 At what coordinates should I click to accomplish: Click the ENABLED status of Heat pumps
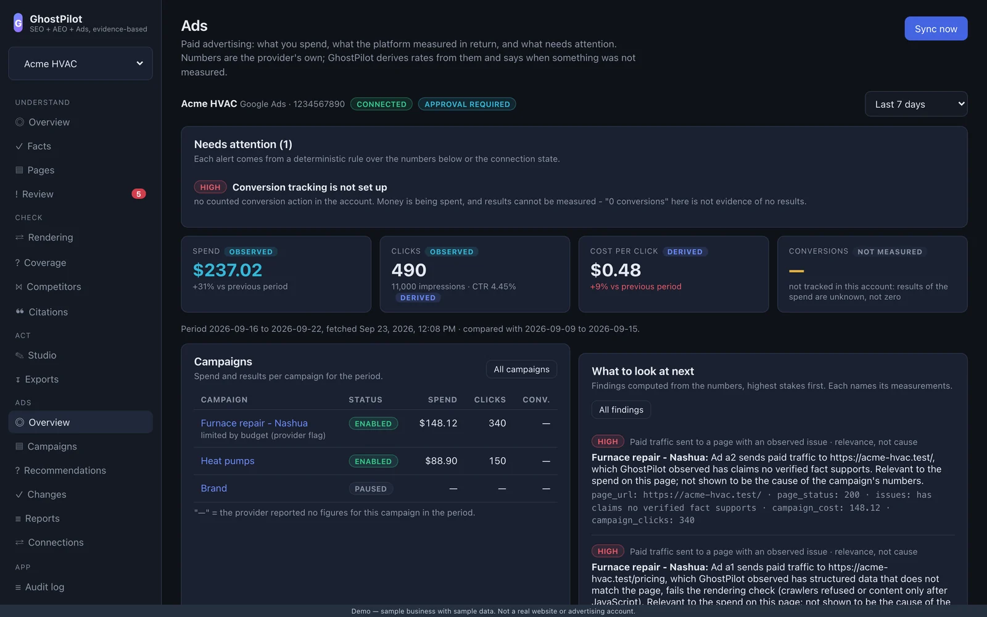point(373,462)
